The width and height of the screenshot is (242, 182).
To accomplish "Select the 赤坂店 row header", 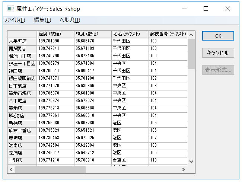I will 22,138.
